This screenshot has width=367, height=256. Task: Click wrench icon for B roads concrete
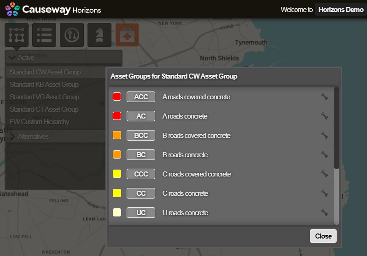pyautogui.click(x=325, y=155)
